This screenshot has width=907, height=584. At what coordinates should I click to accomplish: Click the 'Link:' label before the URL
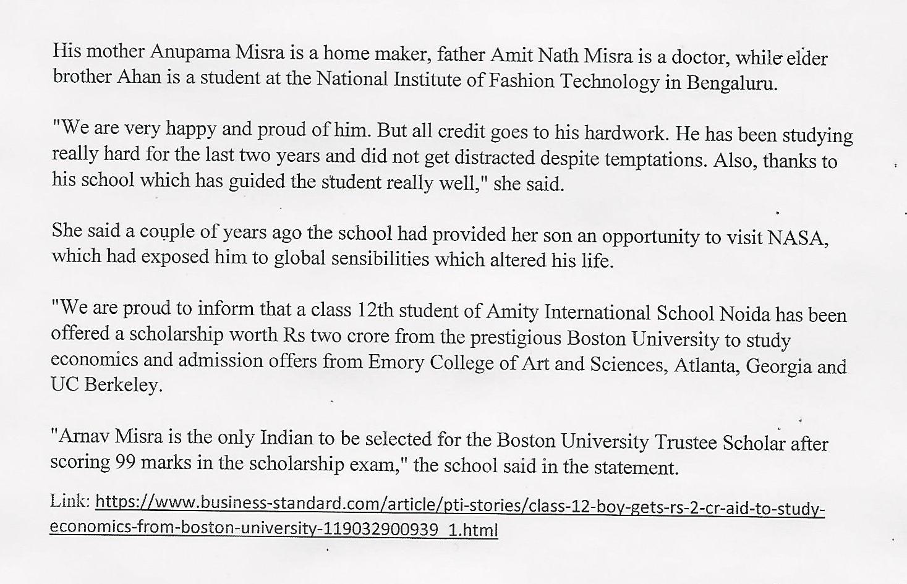point(70,501)
